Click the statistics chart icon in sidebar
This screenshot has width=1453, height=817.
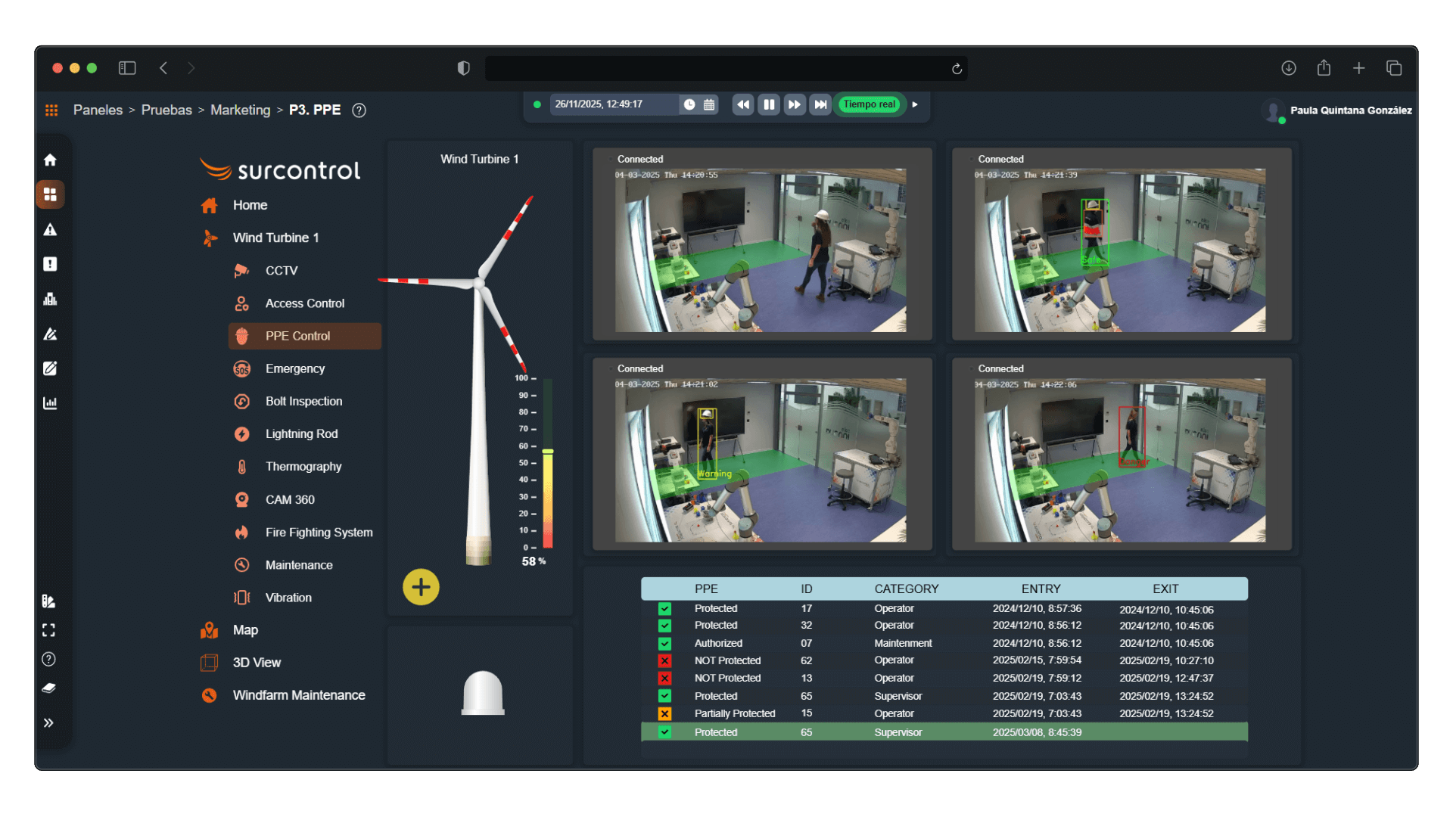click(x=50, y=402)
